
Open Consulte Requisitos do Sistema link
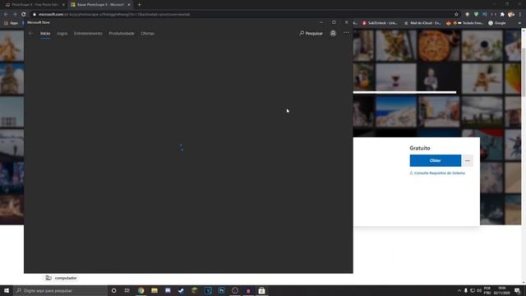click(x=437, y=173)
